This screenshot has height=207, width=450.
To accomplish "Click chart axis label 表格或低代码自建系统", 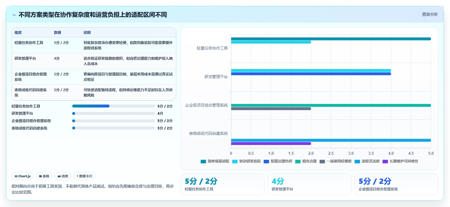I will 208,134.
